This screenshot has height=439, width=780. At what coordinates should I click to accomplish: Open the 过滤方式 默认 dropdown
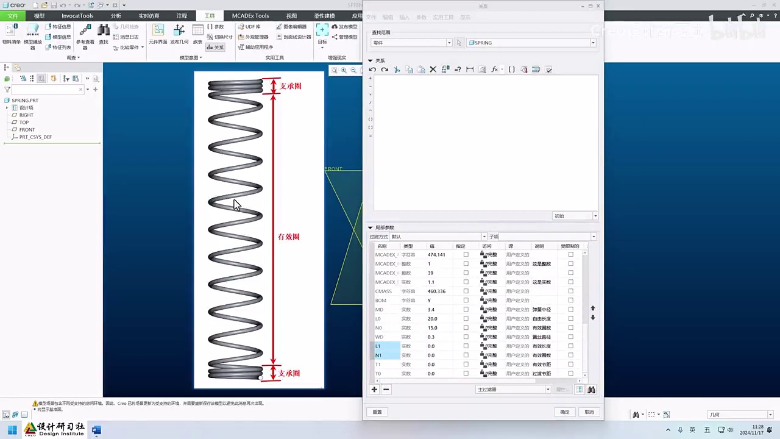[438, 237]
